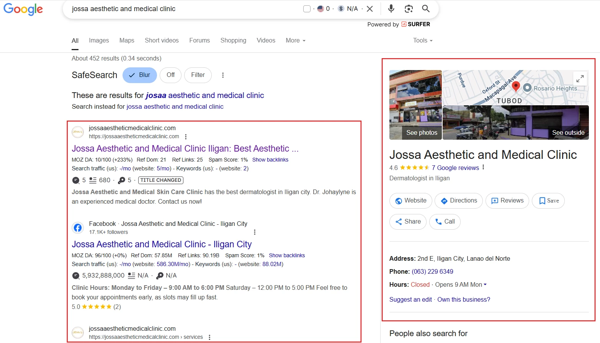Click the Facebook favicon icon
Screen dimensions: 600x343
[78, 228]
